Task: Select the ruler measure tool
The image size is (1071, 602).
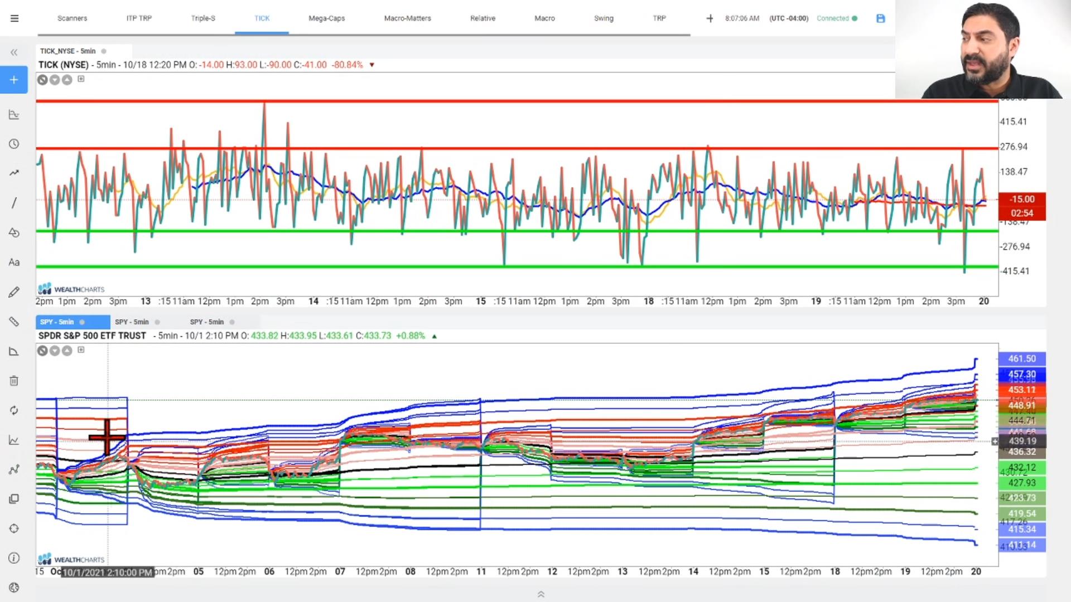Action: click(x=14, y=322)
